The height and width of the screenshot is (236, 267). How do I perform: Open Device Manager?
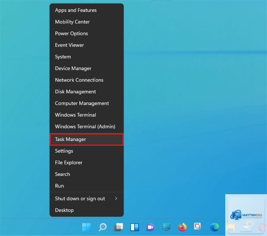[86, 69]
